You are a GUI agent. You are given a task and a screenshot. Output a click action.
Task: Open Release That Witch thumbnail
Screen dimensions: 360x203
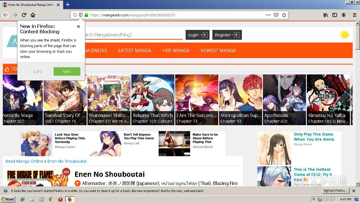coord(153,100)
